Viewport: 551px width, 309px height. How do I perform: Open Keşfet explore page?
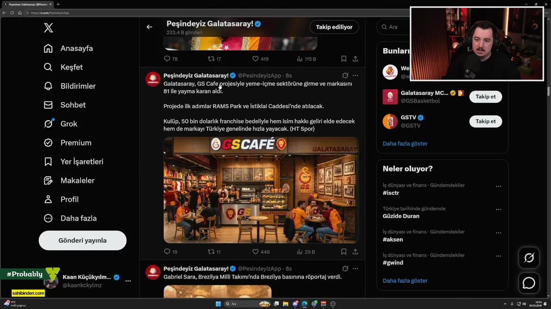(x=63, y=67)
